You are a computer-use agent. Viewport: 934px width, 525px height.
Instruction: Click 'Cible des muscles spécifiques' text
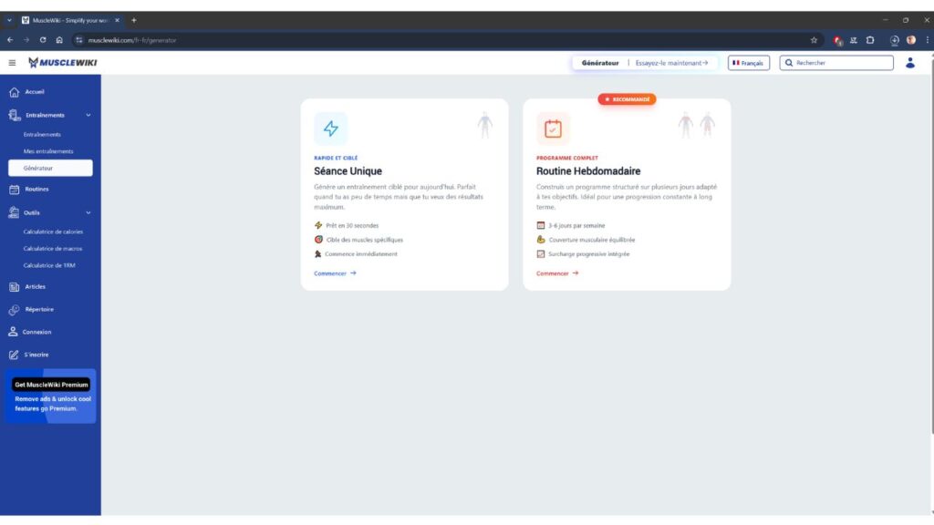(x=365, y=240)
